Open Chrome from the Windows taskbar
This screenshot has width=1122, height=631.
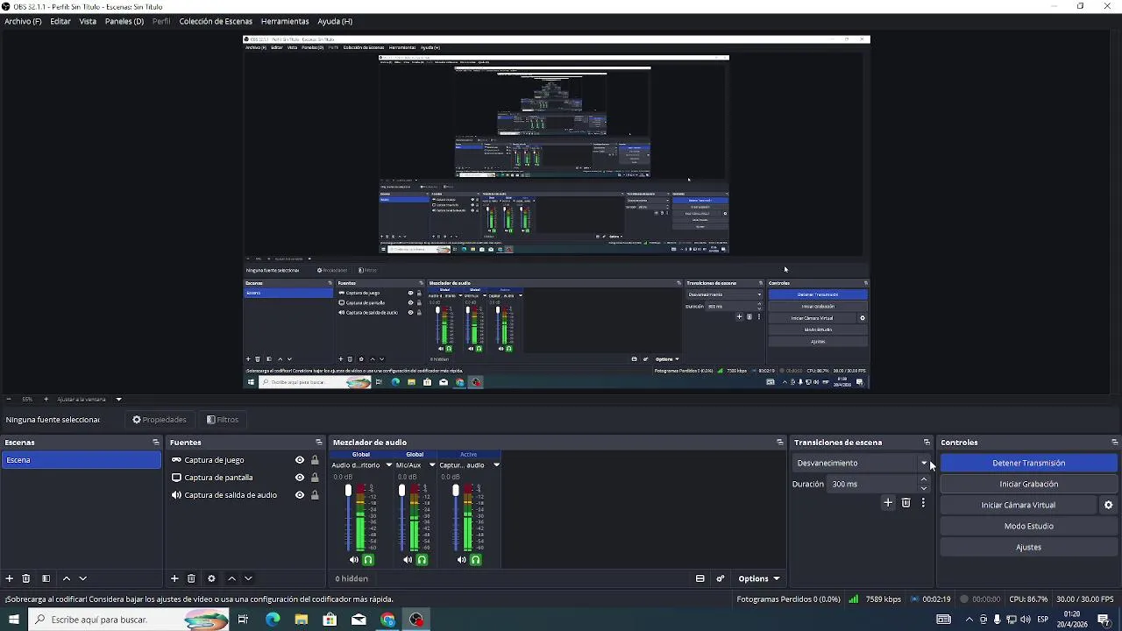pyautogui.click(x=387, y=620)
